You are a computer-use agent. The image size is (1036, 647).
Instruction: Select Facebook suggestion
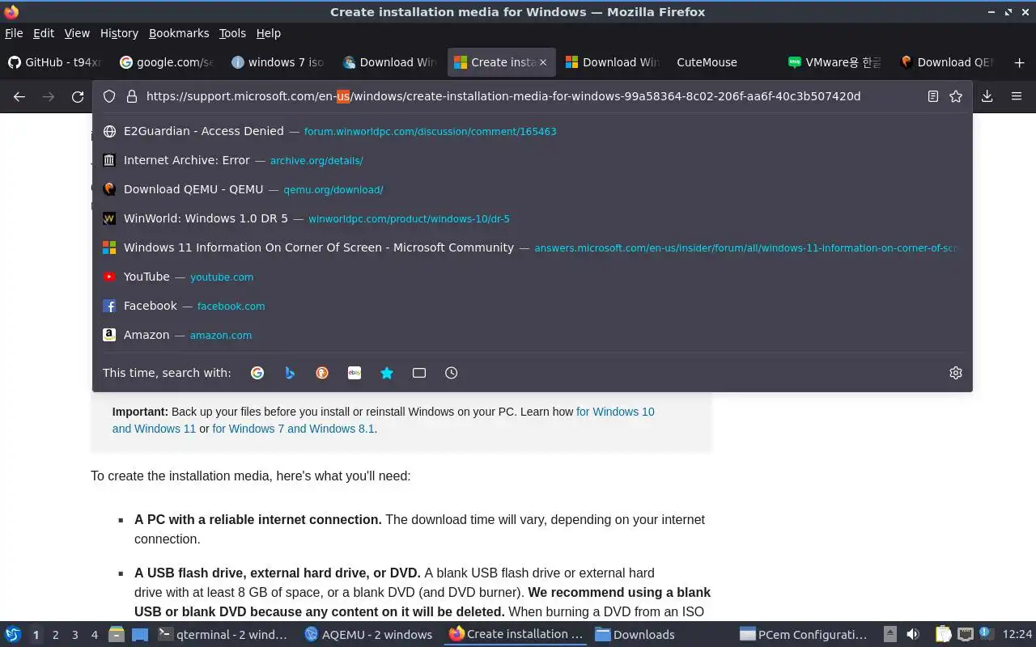[x=533, y=306]
